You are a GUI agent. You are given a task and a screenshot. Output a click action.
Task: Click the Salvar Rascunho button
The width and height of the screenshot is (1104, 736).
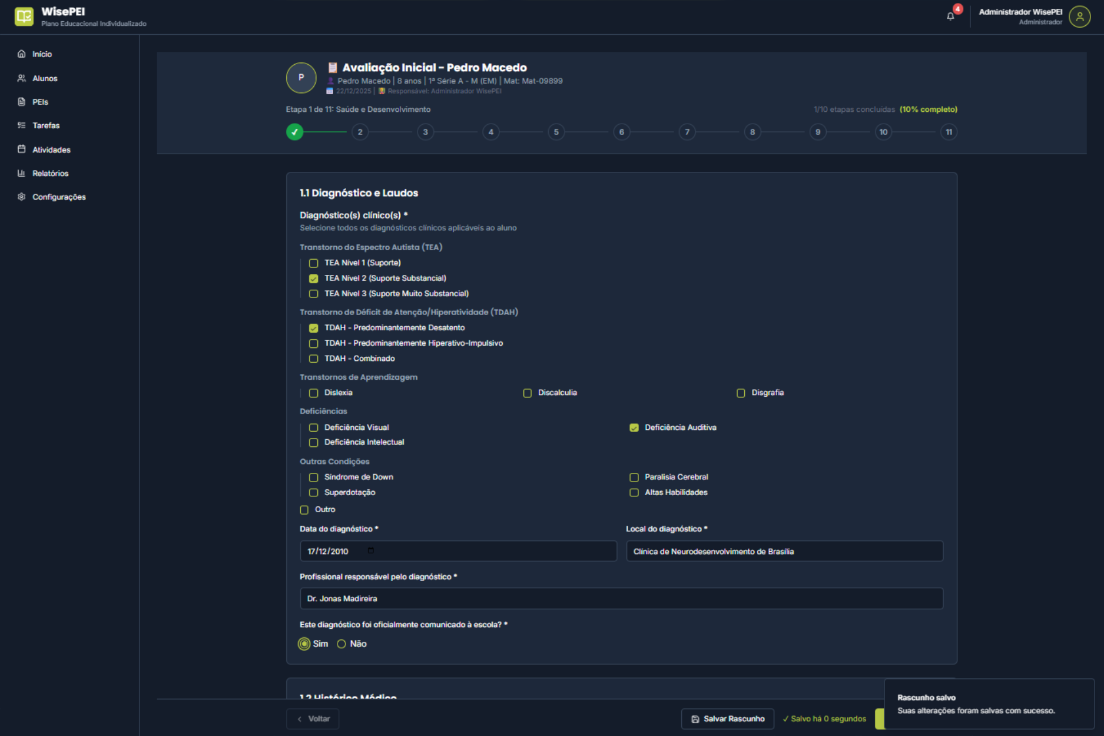[727, 719]
